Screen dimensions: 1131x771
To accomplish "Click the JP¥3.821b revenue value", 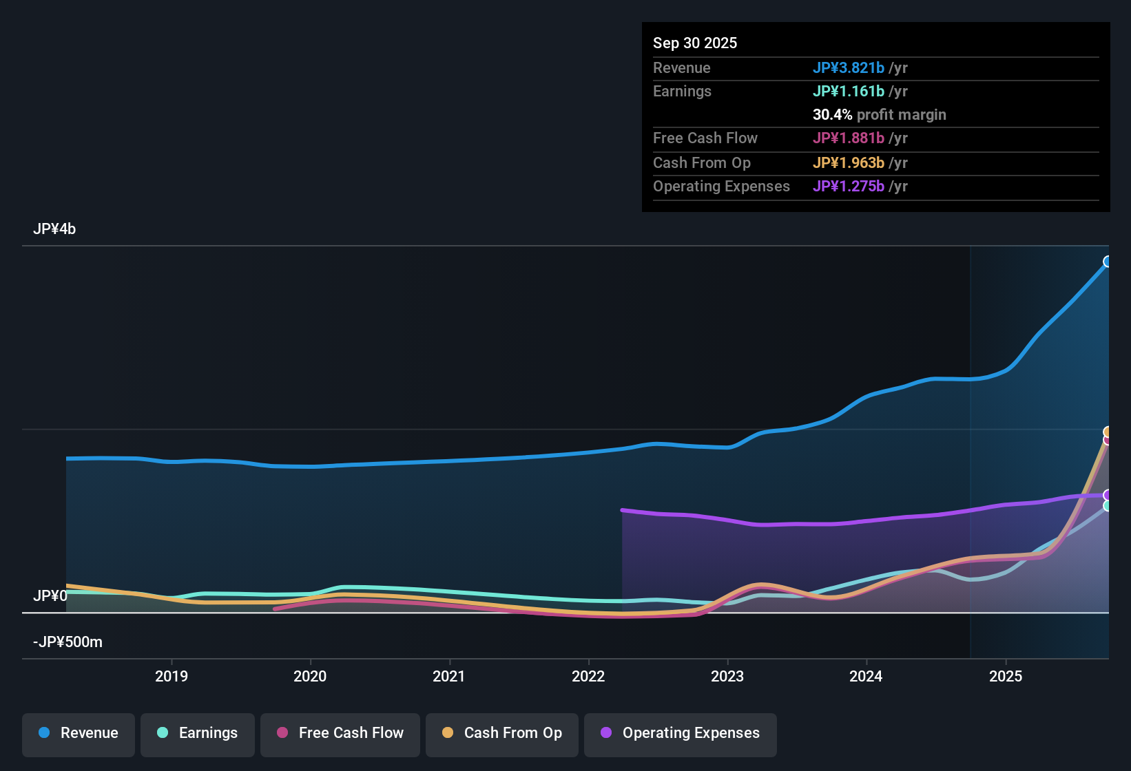I will 849,67.
